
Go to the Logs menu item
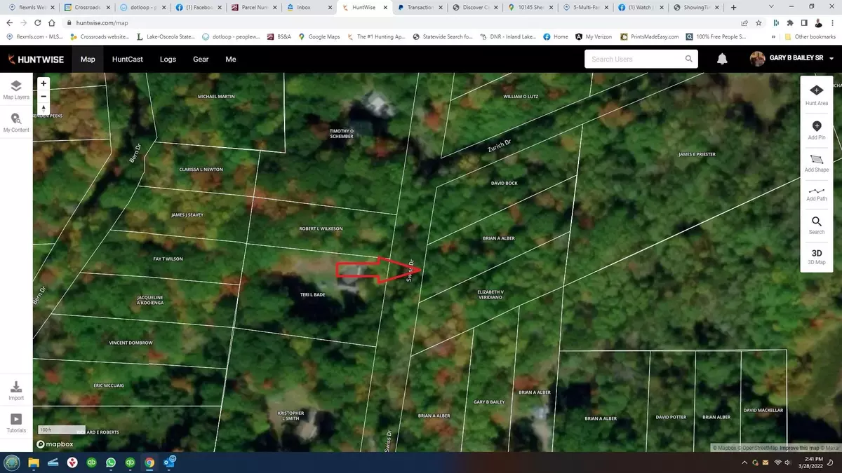[x=168, y=60]
